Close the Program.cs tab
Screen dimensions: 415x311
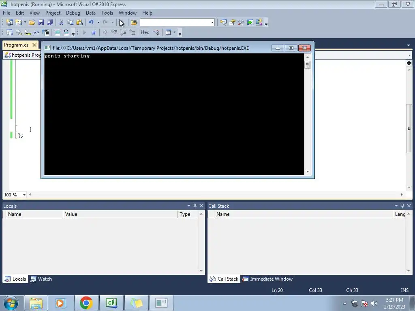pos(34,45)
